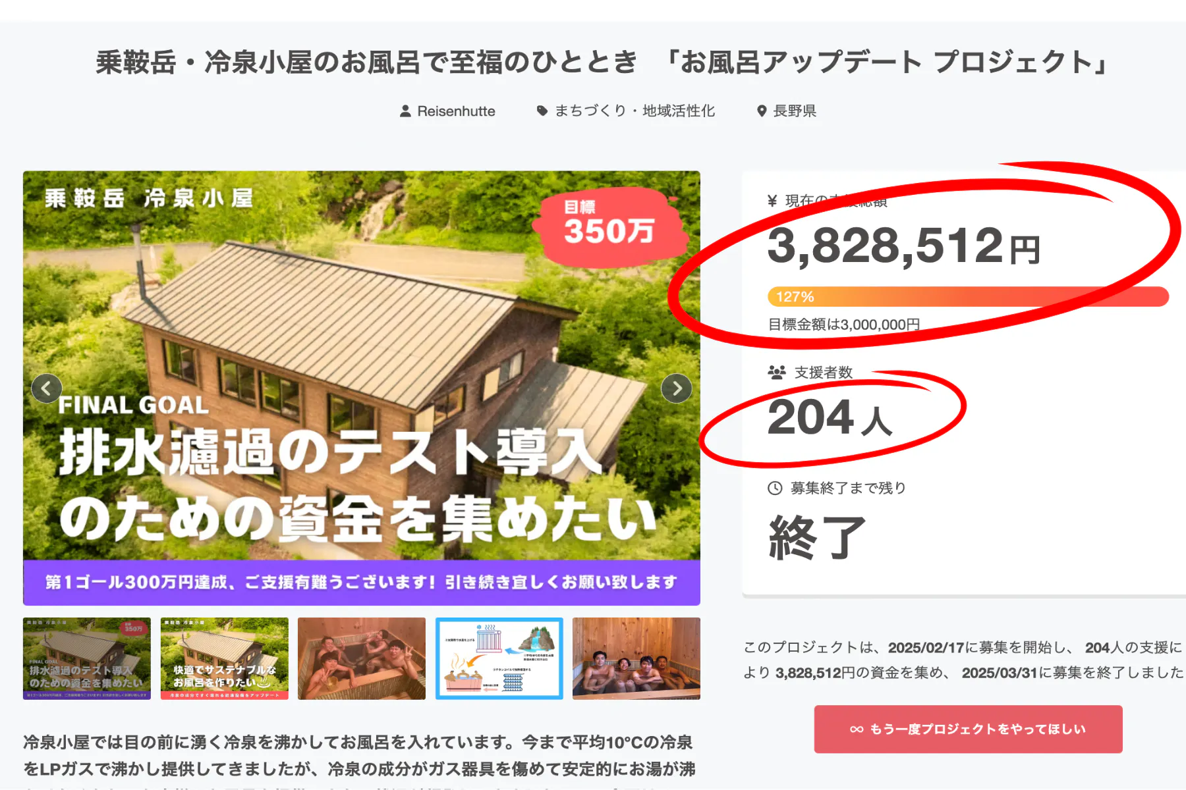
Task: Select the fifth thumbnail of four men
Action: [636, 658]
